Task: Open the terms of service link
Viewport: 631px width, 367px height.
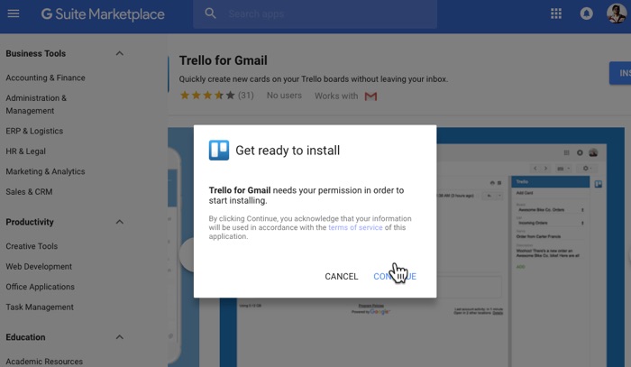Action: pyautogui.click(x=355, y=227)
